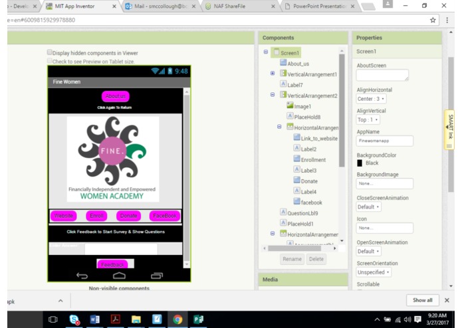Show hidden system tray icons chevron
Viewport: 462px width, 328px height.
click(377, 319)
